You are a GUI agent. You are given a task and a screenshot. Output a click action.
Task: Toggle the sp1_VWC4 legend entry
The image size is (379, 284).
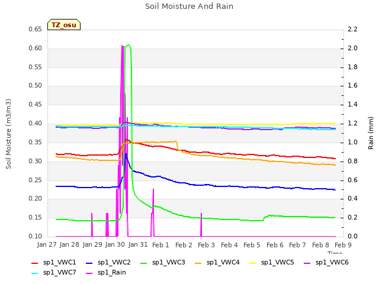coord(217,263)
